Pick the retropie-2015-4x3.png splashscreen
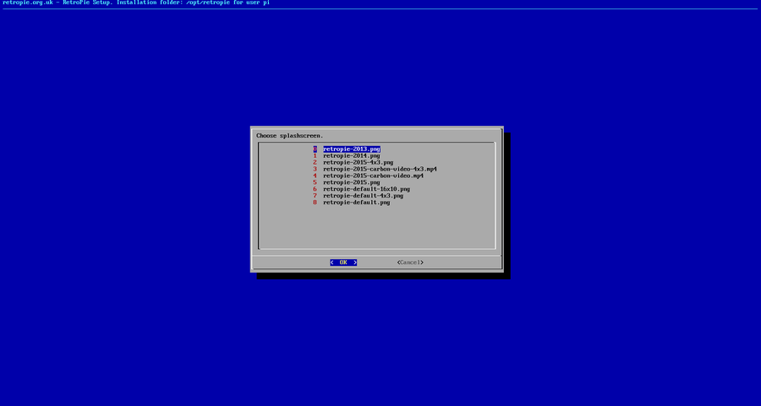The image size is (761, 406). point(358,162)
